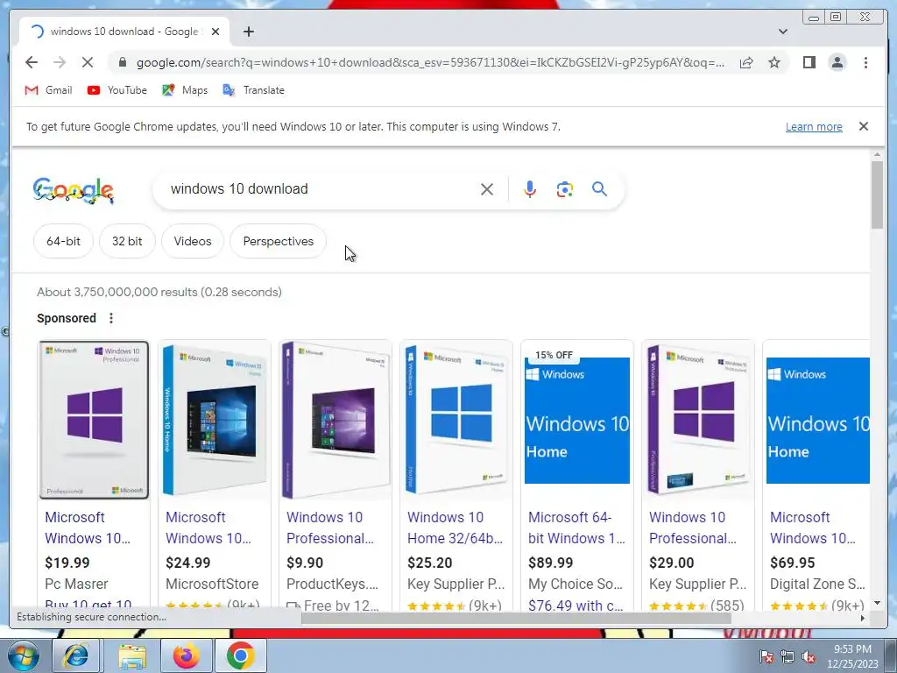Open the $9.90 Windows 10 Professional link
This screenshot has height=673, width=897.
click(x=330, y=528)
